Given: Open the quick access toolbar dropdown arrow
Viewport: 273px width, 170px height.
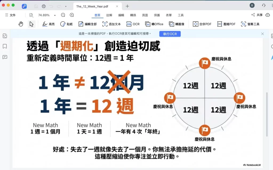Looking at the screenshot, I should [66, 6].
